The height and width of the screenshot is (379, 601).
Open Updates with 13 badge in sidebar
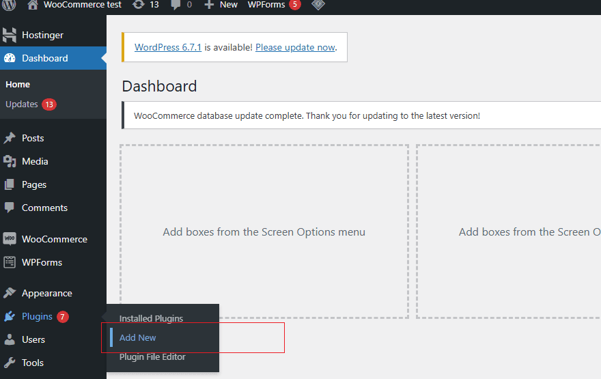pyautogui.click(x=22, y=104)
